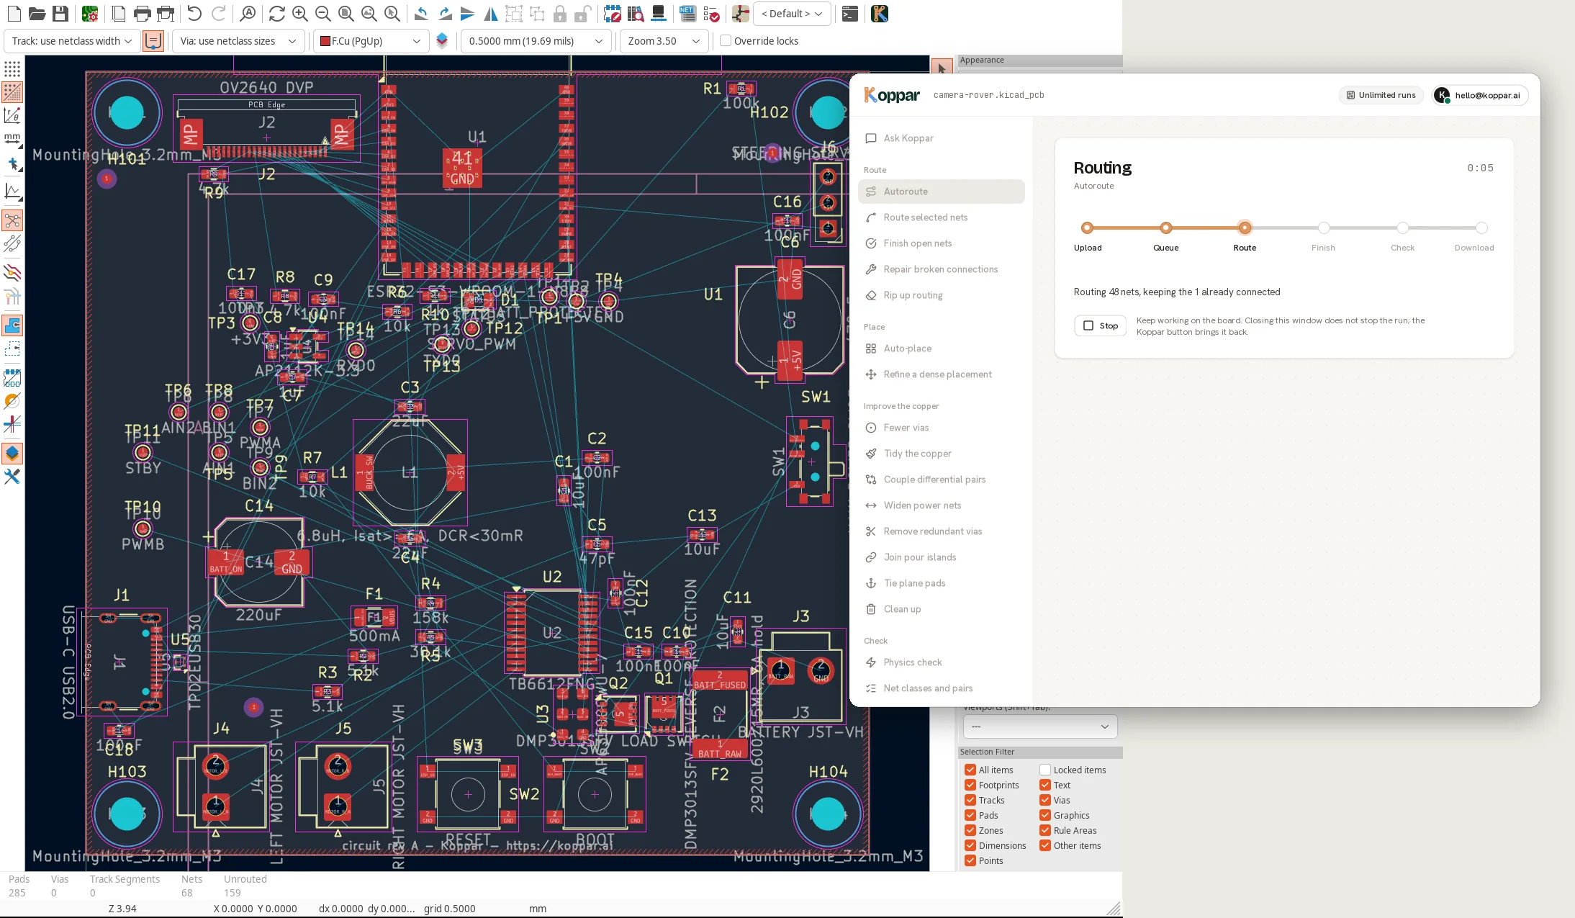Open the Viewports dropdown in Appearance panel
The height and width of the screenshot is (918, 1575).
pos(1040,726)
